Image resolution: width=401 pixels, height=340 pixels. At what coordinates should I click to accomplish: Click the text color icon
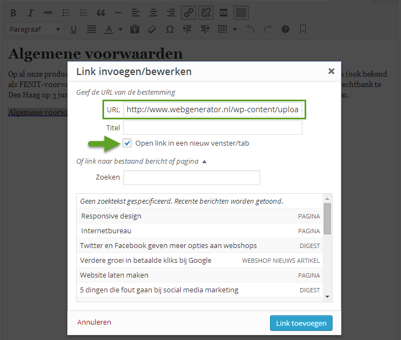[x=109, y=30]
